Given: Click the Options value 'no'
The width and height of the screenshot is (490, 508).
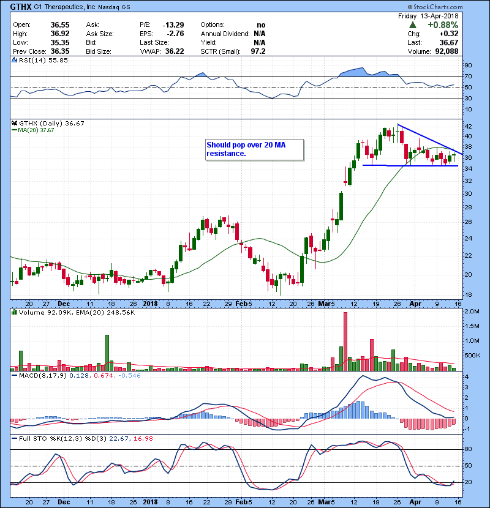Looking at the screenshot, I should (x=261, y=25).
